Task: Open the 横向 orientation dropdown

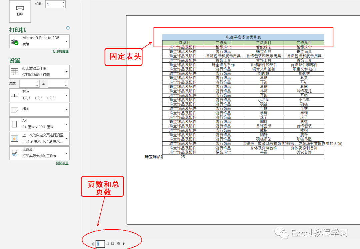Action: click(39, 110)
